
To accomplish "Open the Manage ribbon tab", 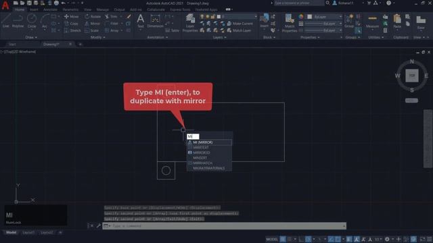I will (102, 9).
